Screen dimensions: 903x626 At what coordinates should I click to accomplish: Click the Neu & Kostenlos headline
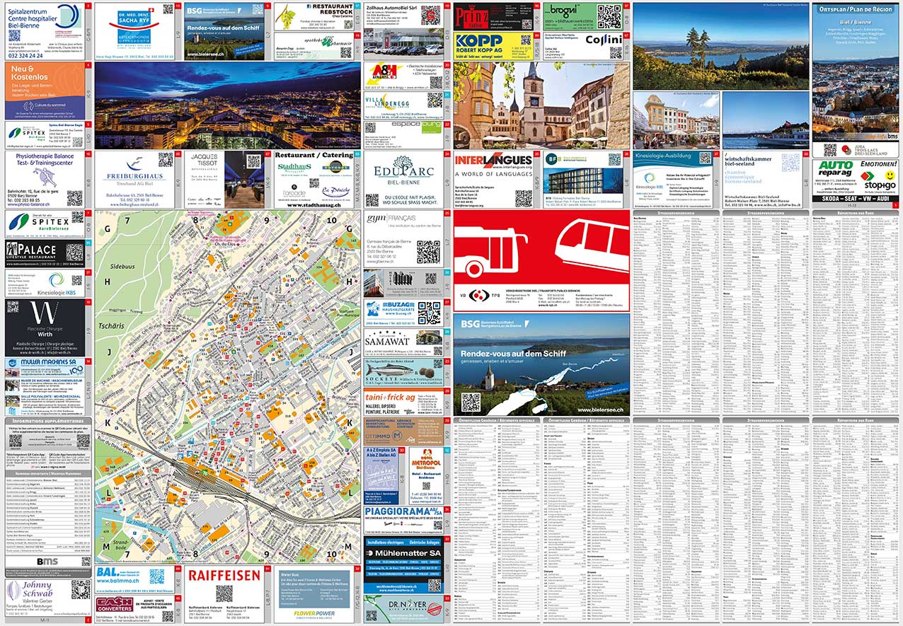click(29, 72)
